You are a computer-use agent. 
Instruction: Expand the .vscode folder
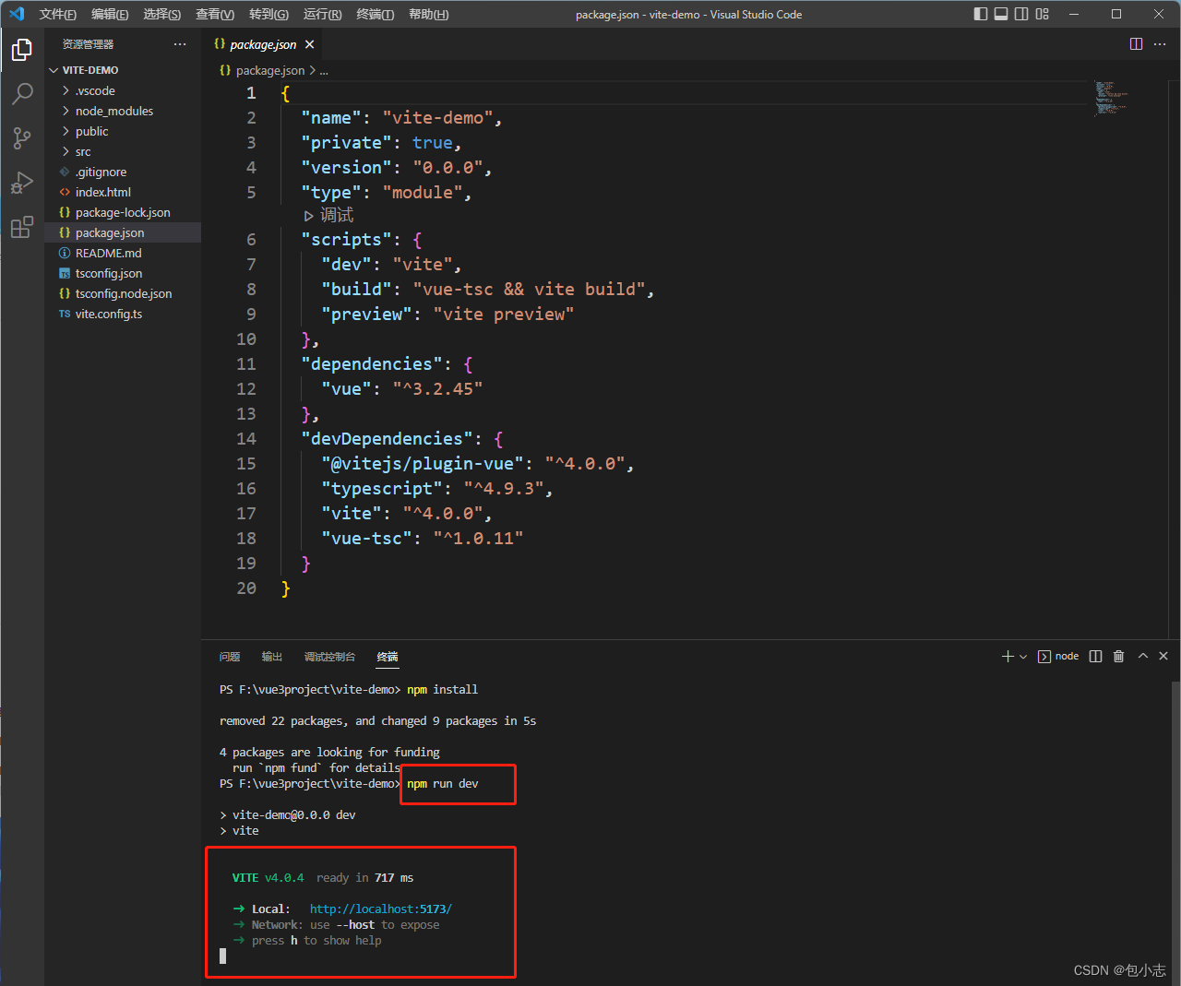[x=123, y=90]
